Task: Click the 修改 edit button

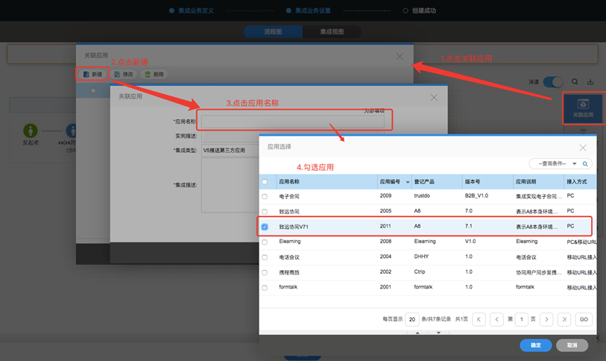Action: click(x=124, y=75)
